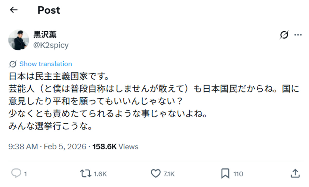Viewport: 309px width, 187px height.
Task: Go back using the left arrow
Action: click(14, 10)
